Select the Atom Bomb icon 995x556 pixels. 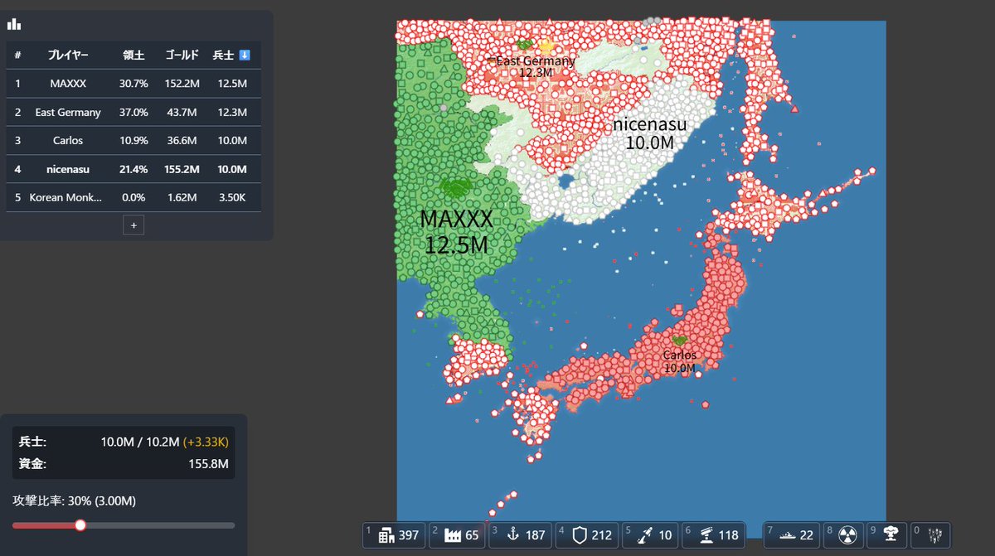point(847,534)
